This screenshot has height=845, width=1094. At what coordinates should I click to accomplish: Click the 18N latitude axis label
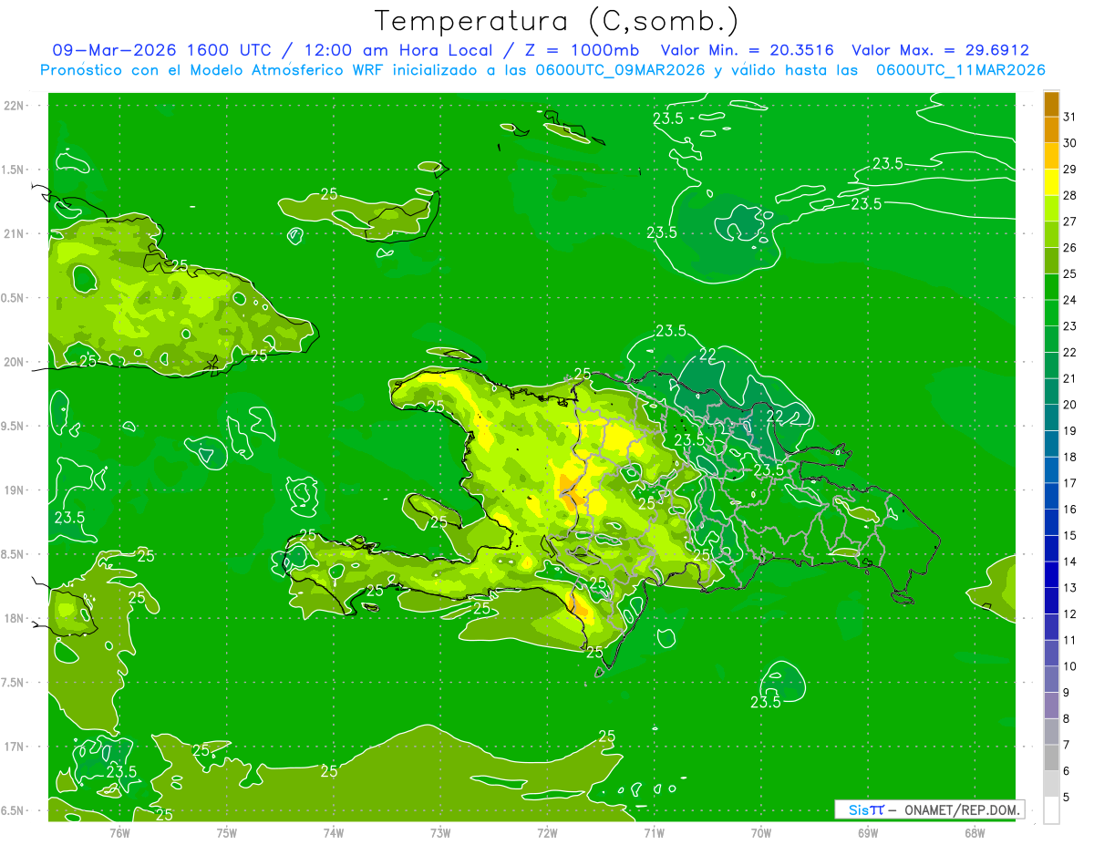tap(14, 618)
